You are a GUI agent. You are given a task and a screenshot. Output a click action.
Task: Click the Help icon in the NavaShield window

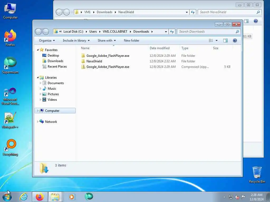tap(256, 21)
